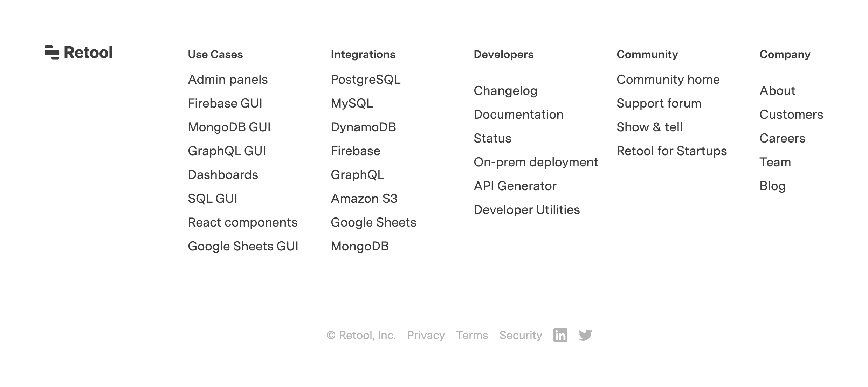Open the Support forum
868x387 pixels.
tap(659, 103)
